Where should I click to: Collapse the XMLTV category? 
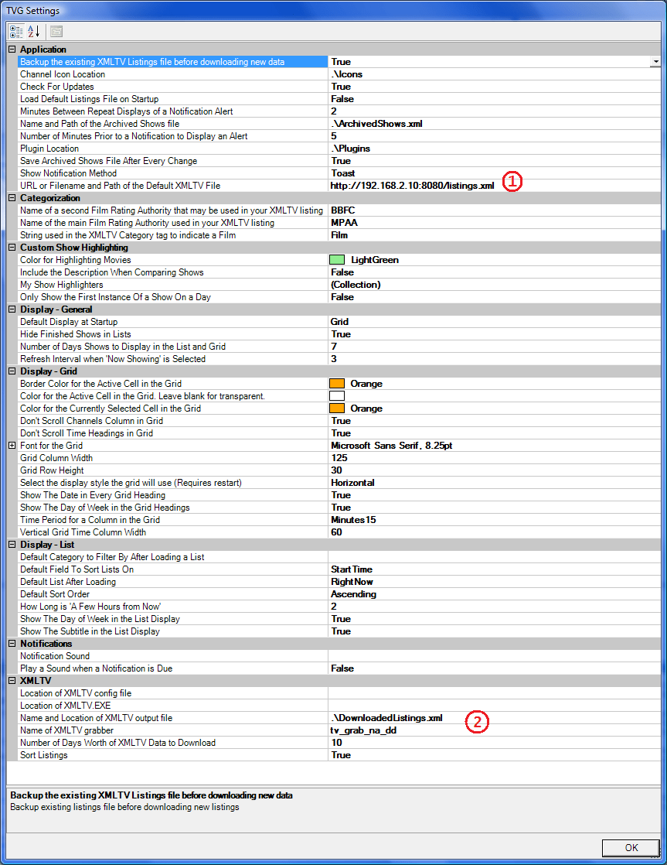[x=10, y=680]
